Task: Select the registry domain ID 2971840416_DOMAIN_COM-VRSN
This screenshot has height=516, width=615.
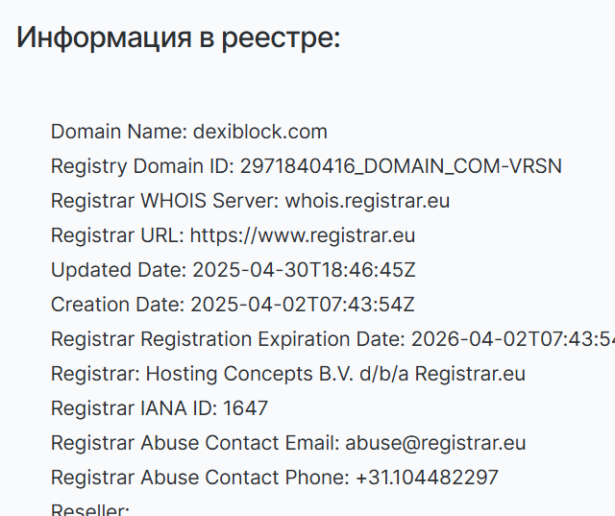Action: coord(401,166)
